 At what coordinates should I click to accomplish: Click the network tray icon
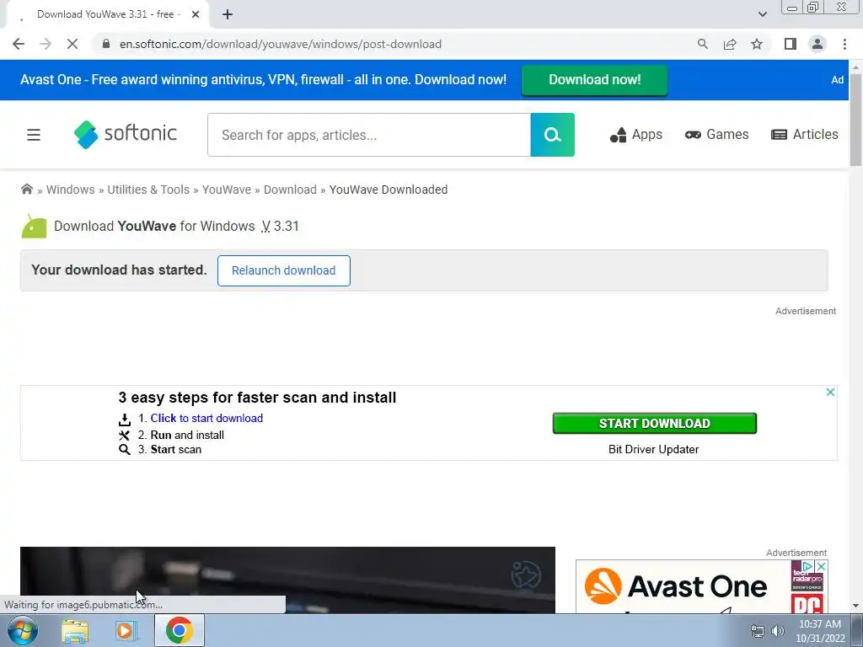[758, 631]
